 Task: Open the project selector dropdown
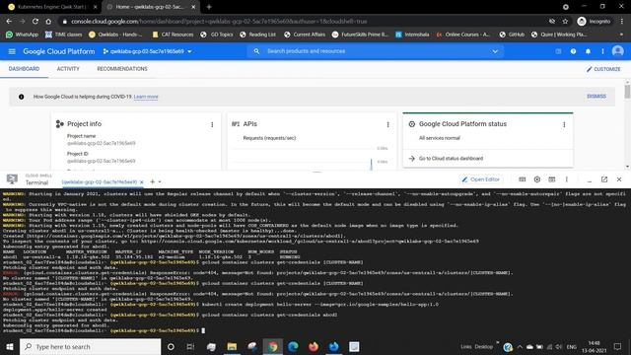pos(147,51)
